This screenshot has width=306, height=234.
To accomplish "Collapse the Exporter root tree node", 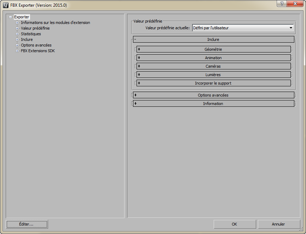I will (x=10, y=17).
